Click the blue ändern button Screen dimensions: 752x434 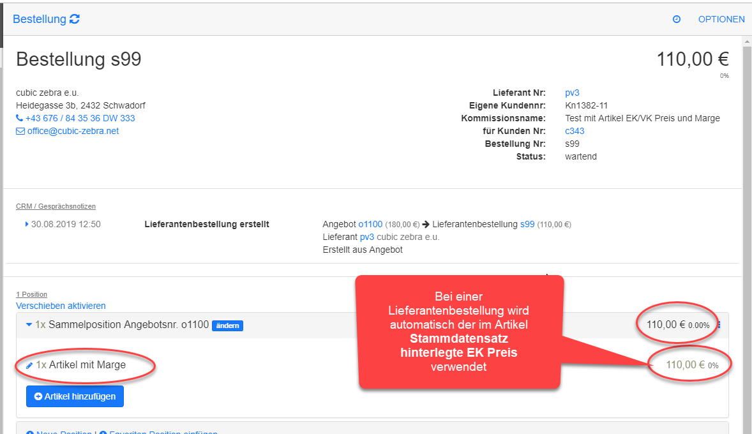(x=227, y=325)
